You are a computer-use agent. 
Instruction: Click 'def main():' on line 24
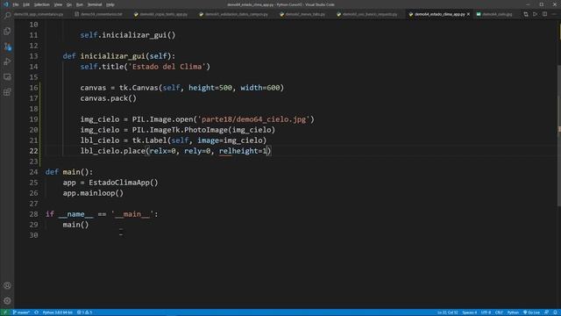coord(69,172)
